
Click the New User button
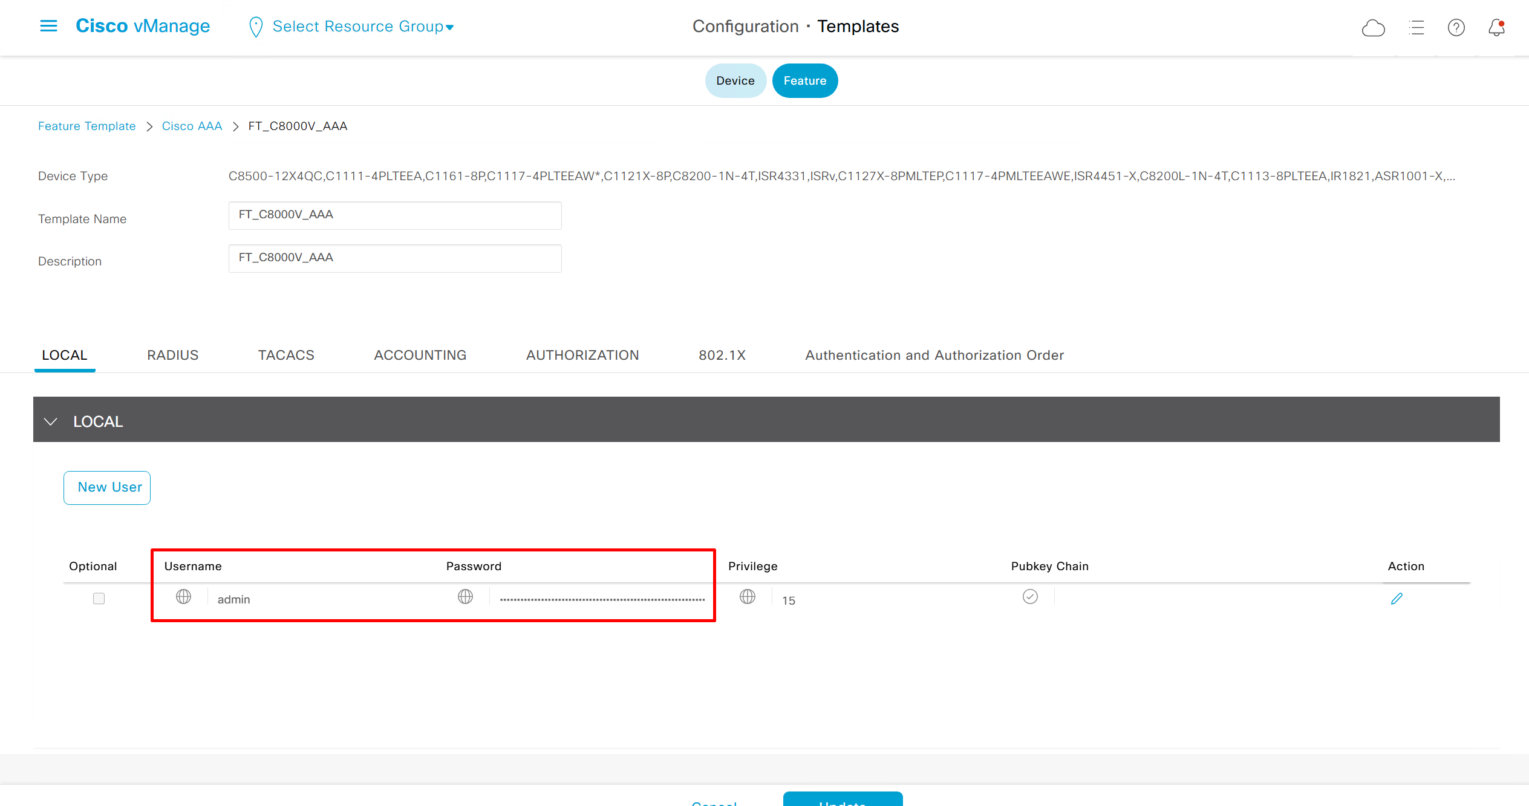(x=107, y=487)
